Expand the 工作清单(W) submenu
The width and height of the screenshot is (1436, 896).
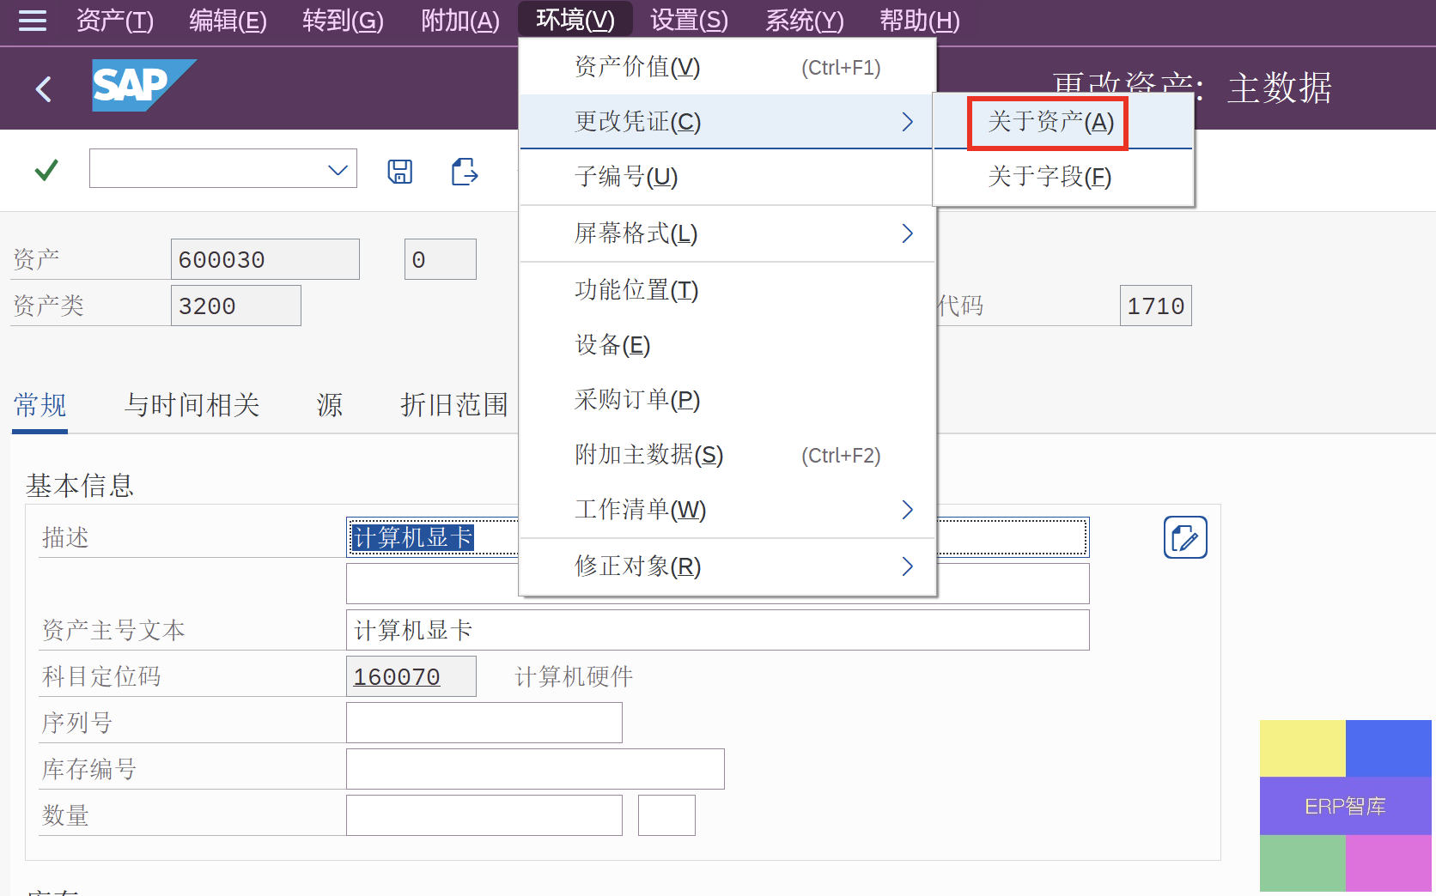[x=907, y=510]
